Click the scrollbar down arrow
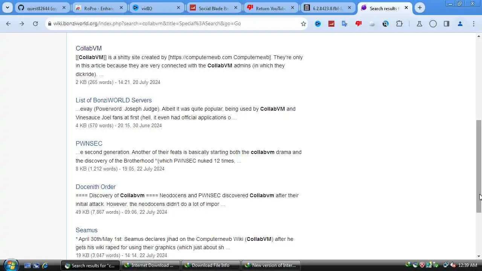Image resolution: width=482 pixels, height=271 pixels. [479, 256]
